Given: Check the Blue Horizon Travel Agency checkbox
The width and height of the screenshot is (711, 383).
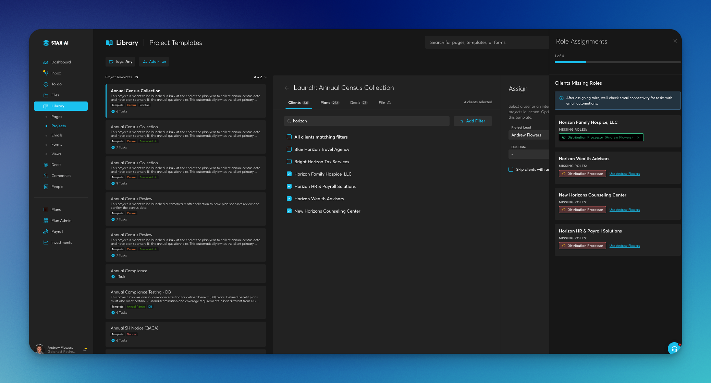Looking at the screenshot, I should (x=289, y=149).
